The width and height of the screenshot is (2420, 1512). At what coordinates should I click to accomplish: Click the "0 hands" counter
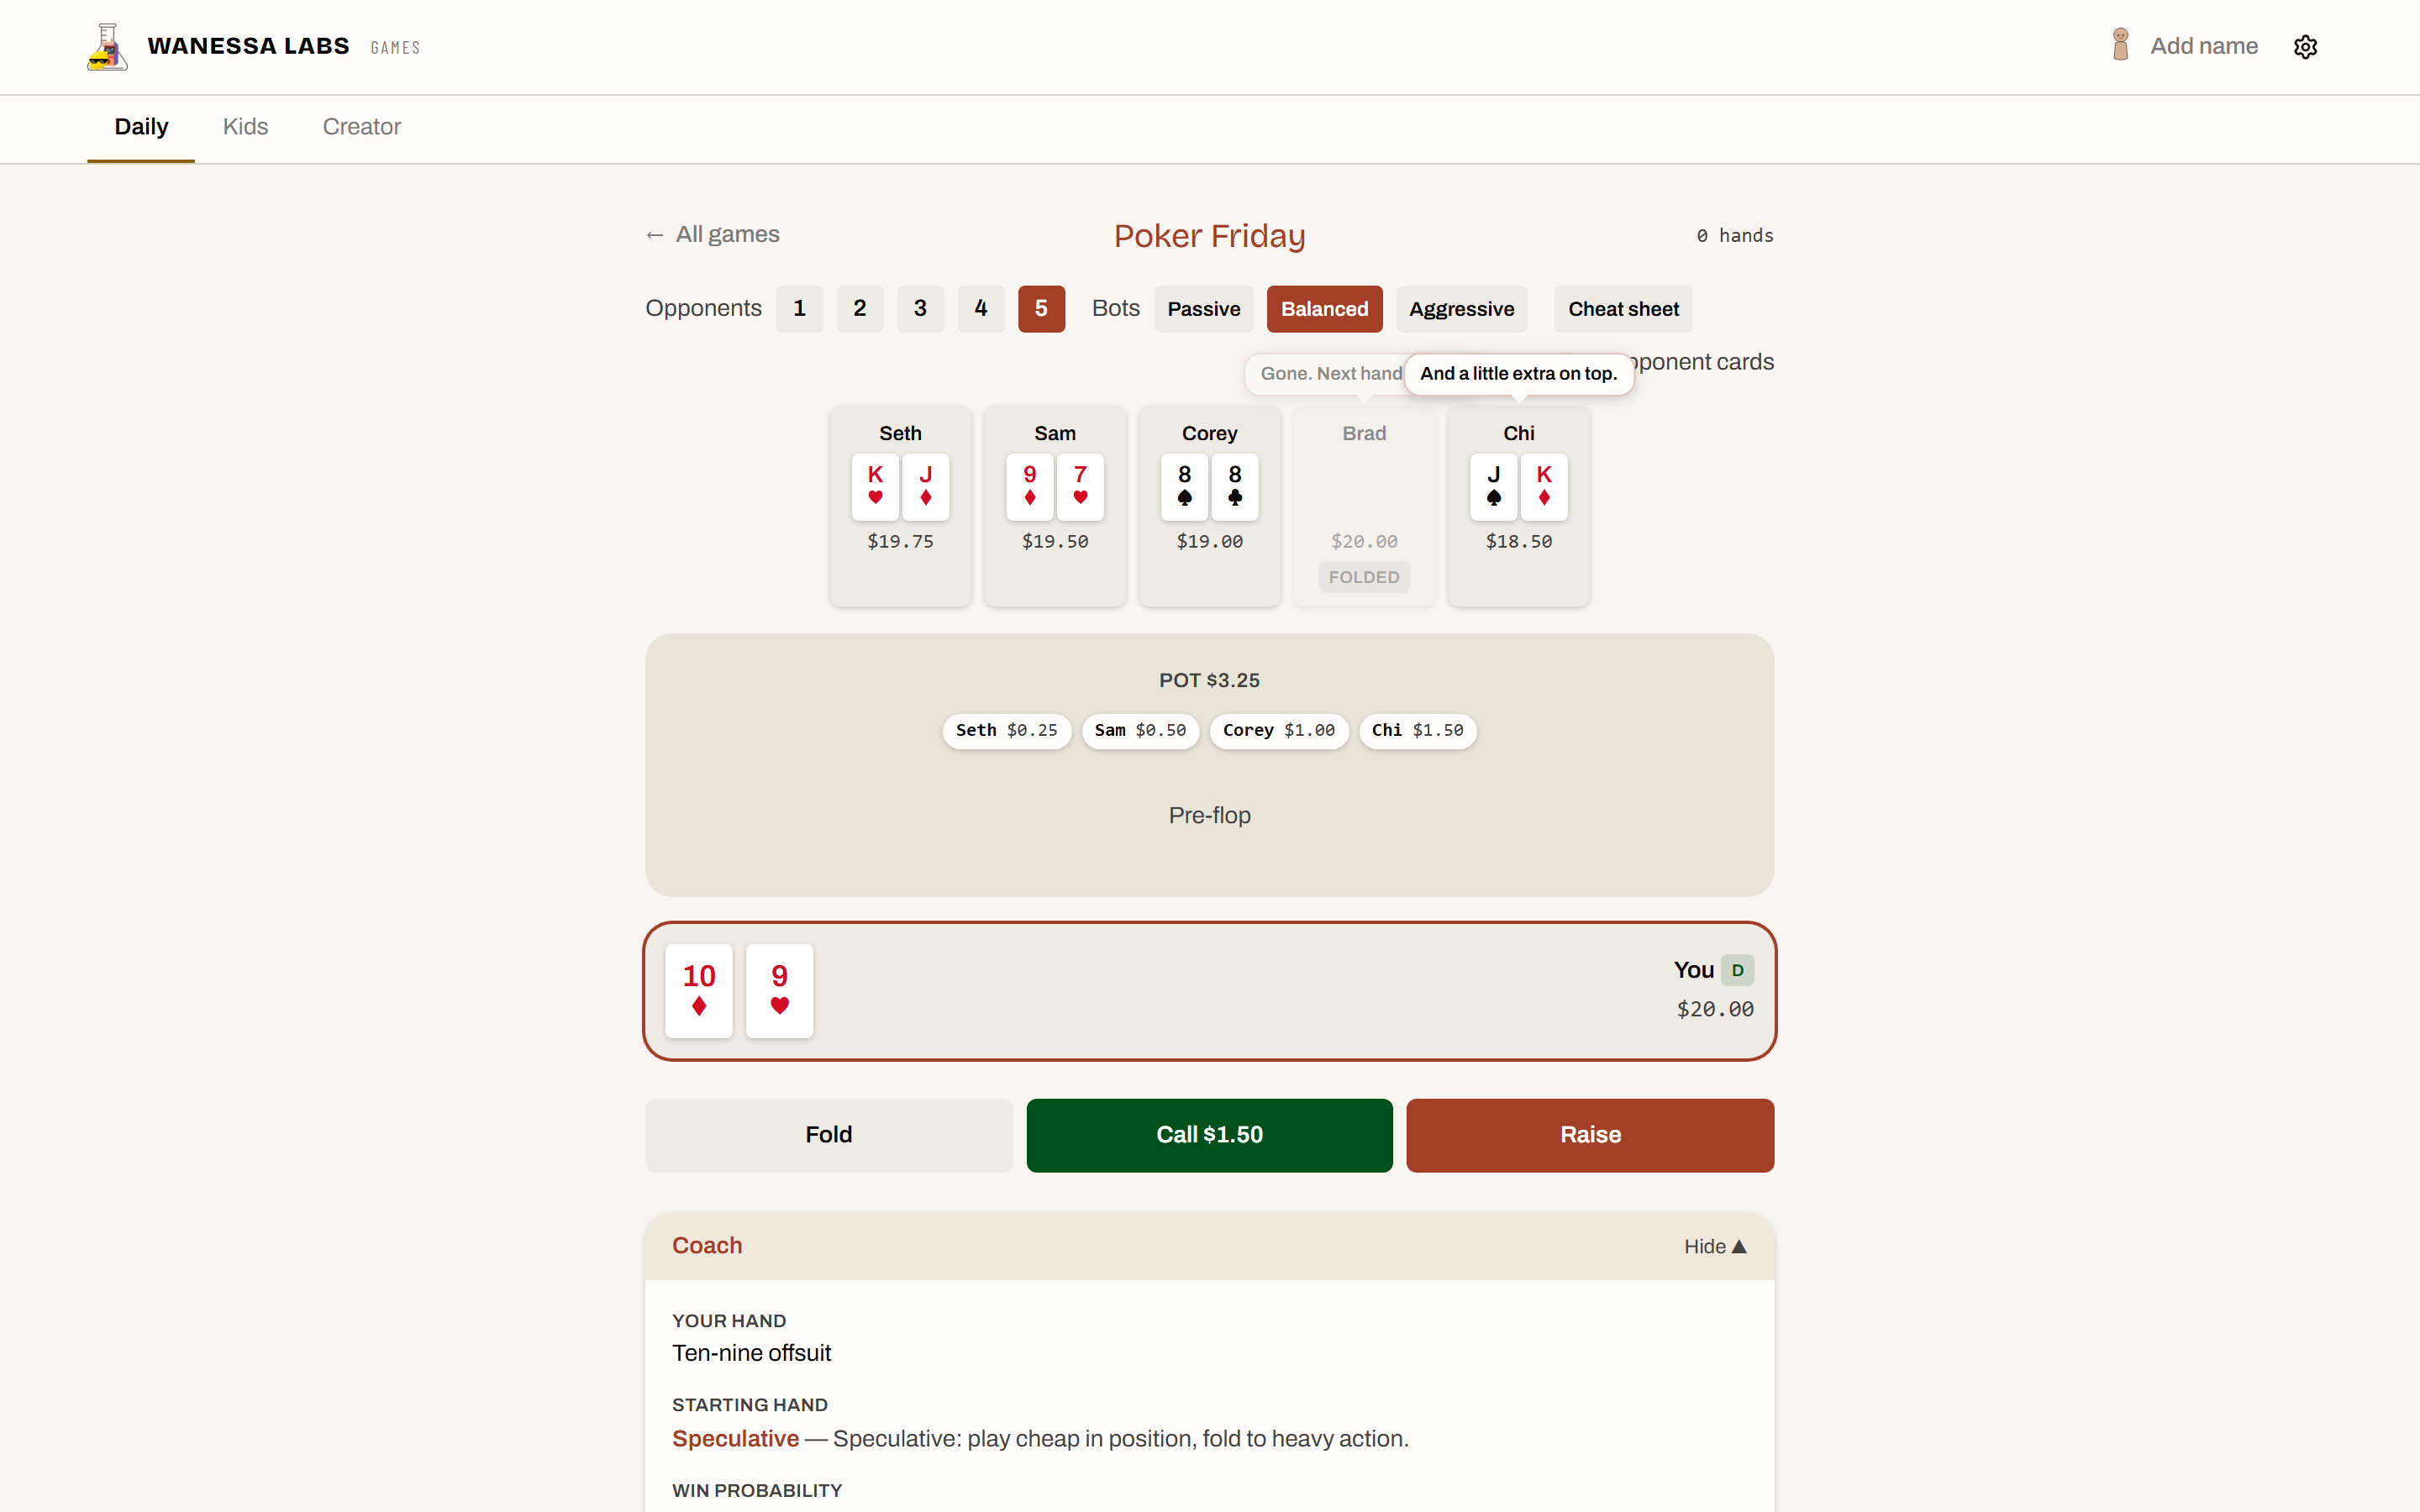coord(1735,235)
